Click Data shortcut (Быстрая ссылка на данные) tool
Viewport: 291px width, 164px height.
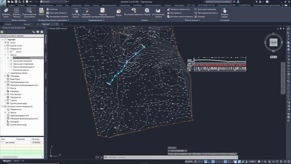[x=180, y=16]
